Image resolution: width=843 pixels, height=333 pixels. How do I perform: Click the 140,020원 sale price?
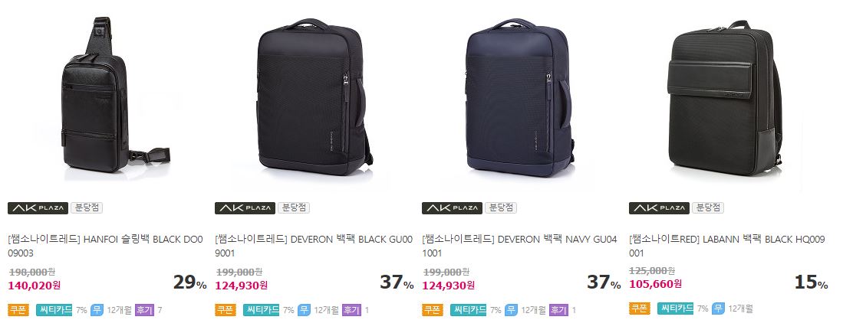(35, 286)
